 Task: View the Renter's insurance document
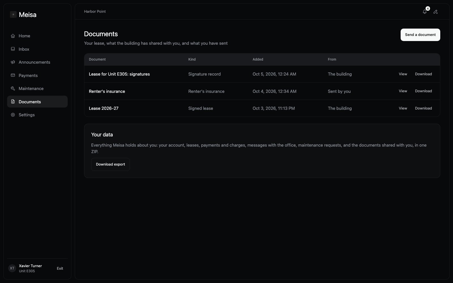[403, 91]
